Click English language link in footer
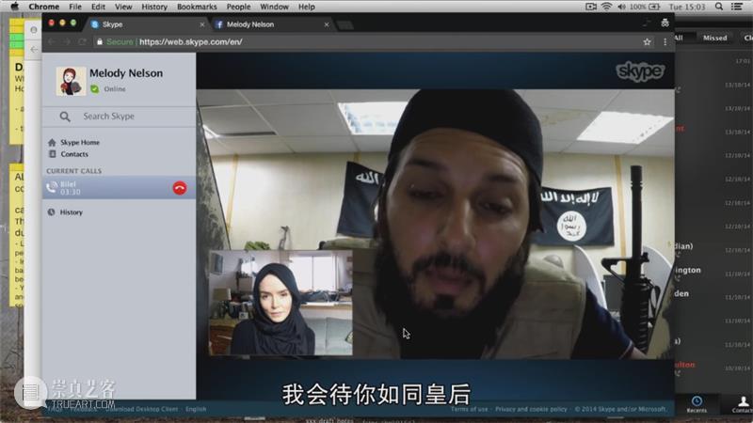753x423 pixels. (196, 409)
